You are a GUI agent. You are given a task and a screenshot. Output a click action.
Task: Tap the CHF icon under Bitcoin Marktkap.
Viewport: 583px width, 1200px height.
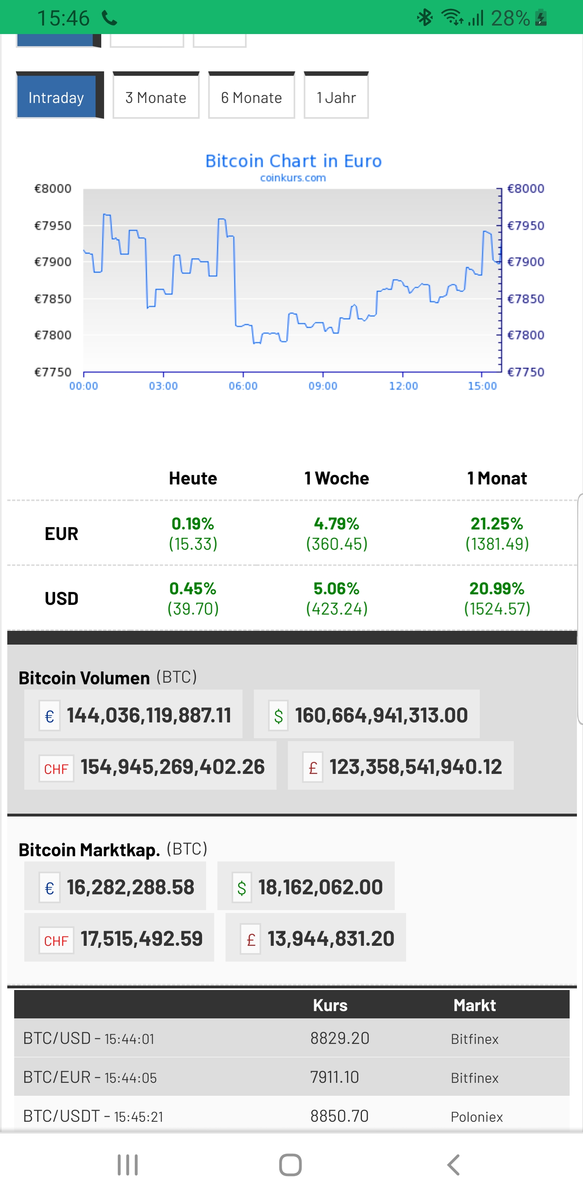56,941
